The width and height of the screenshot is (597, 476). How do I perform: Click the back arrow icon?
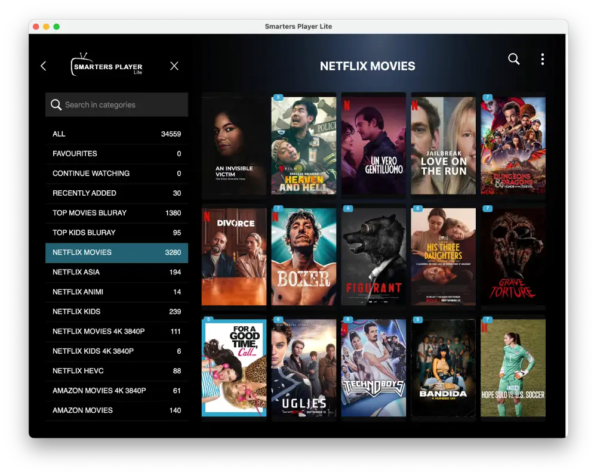44,66
